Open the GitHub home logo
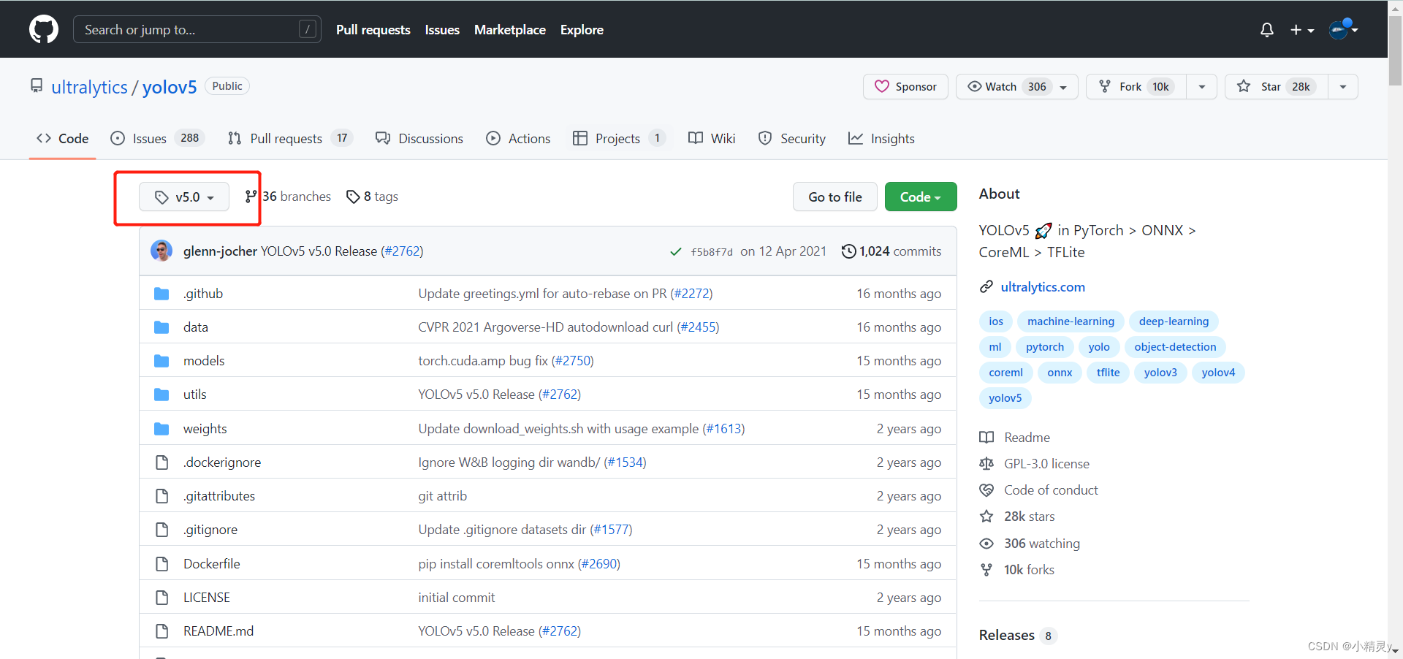 click(x=44, y=29)
